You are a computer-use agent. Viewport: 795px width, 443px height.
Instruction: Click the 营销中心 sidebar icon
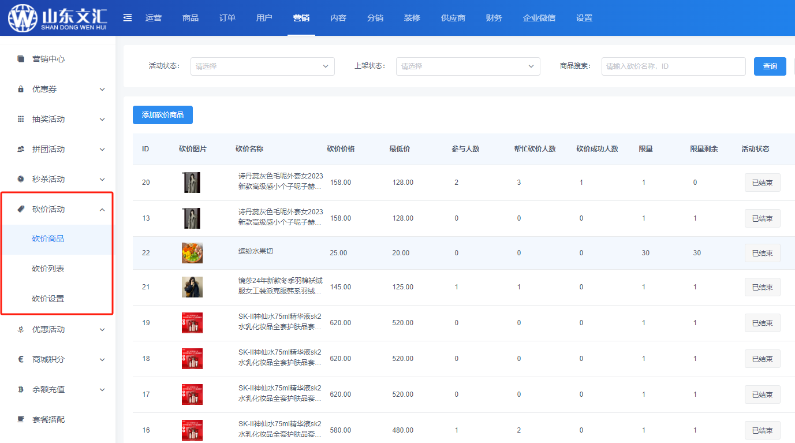21,59
